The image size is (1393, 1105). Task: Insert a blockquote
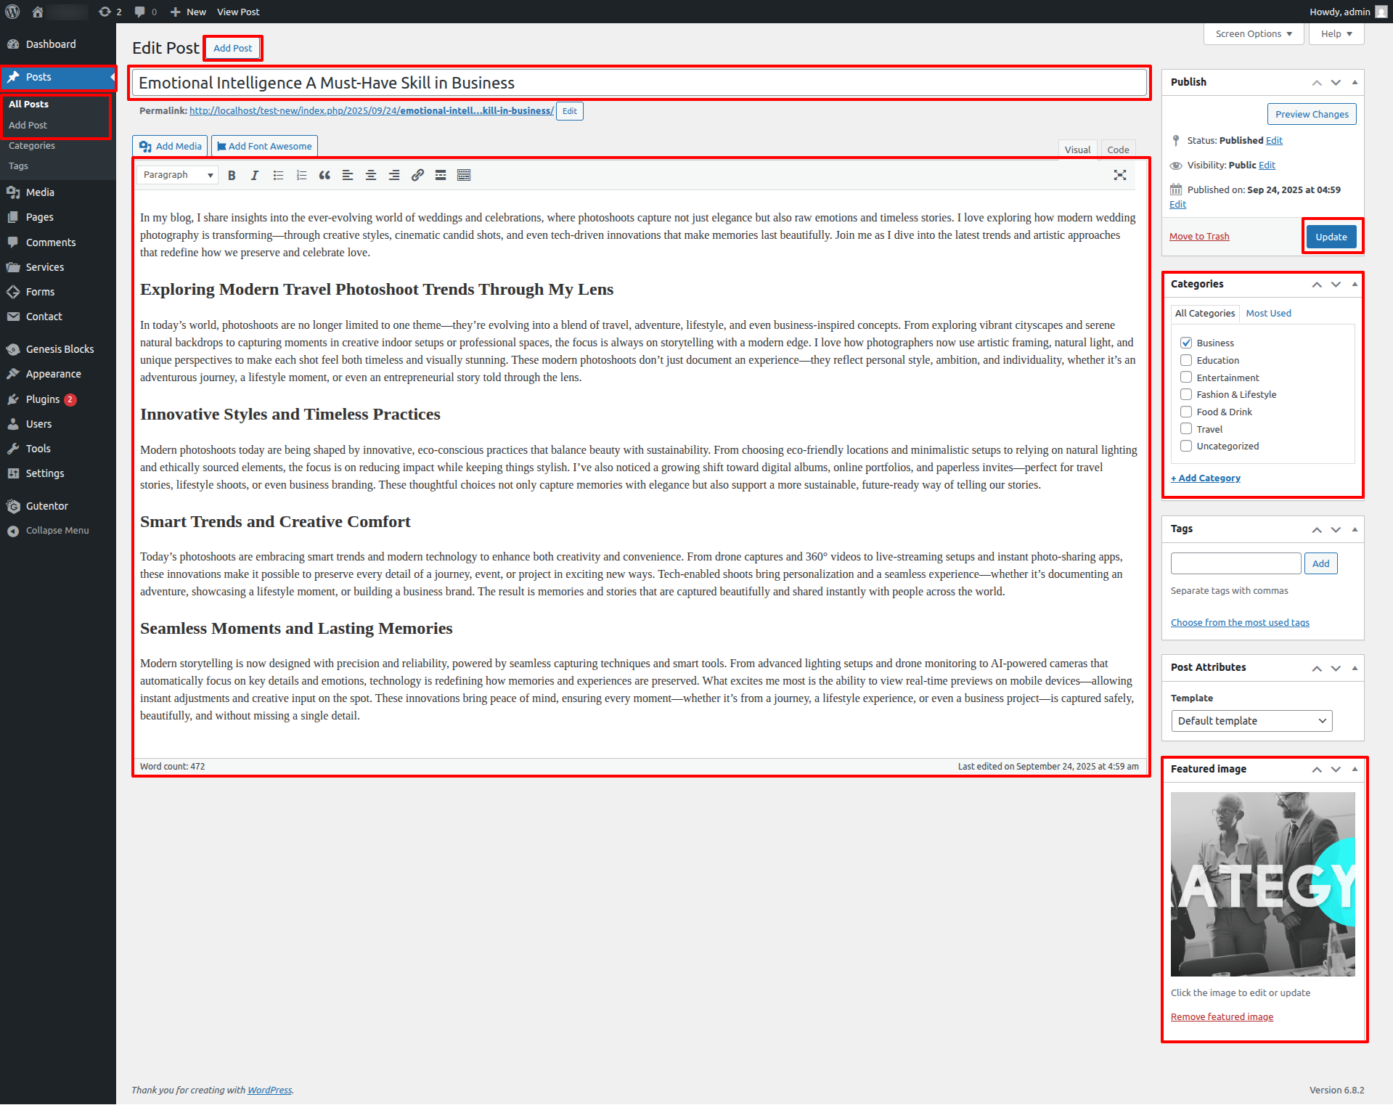click(x=324, y=175)
